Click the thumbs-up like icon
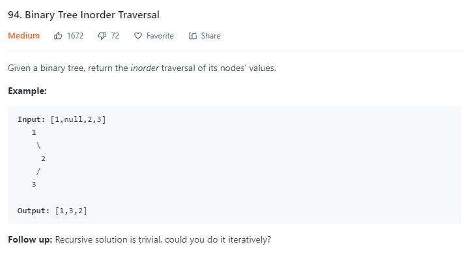469x253 pixels. pos(58,36)
